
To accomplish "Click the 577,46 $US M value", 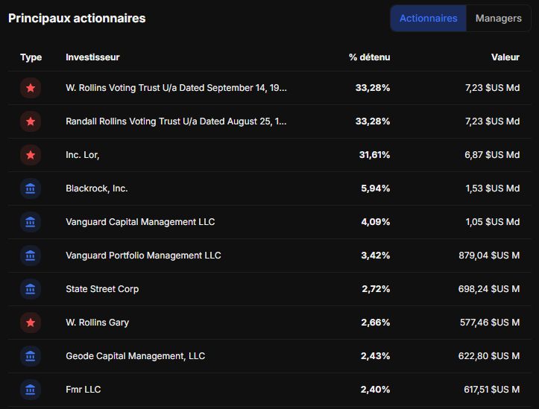I will (x=490, y=323).
